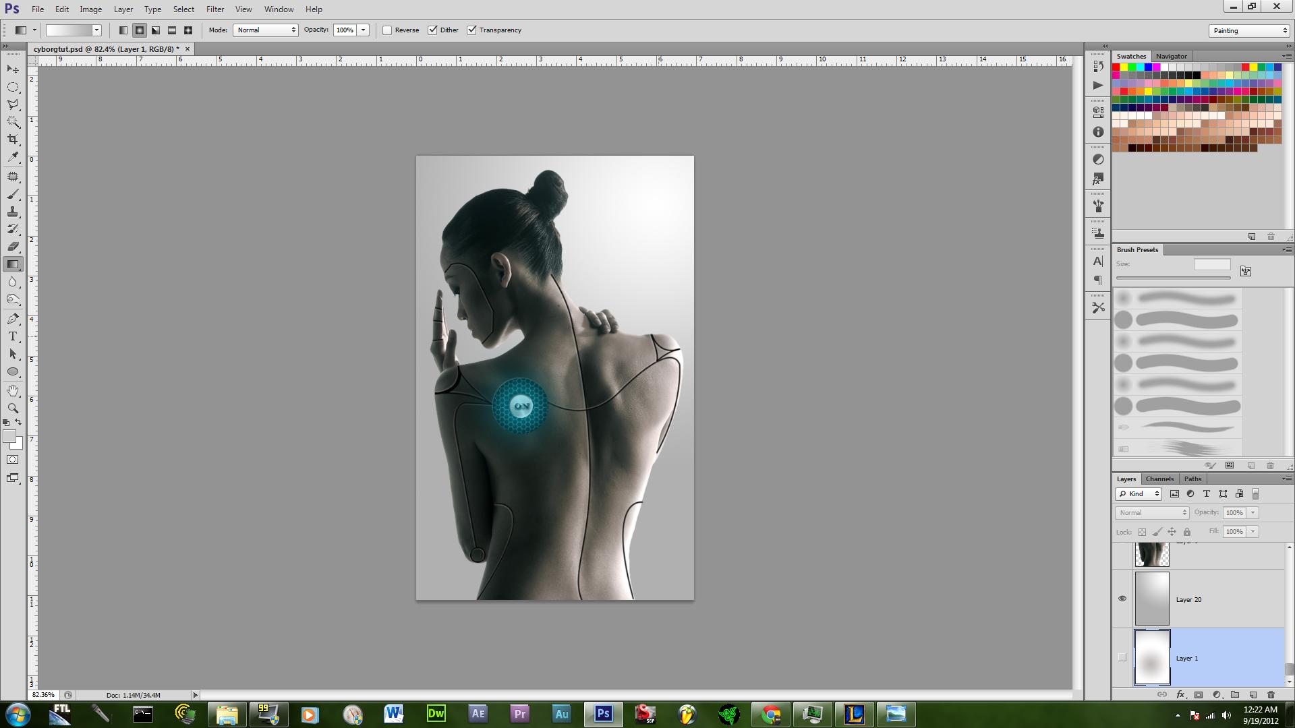Select the Layer 20 thumbnail

tap(1152, 599)
